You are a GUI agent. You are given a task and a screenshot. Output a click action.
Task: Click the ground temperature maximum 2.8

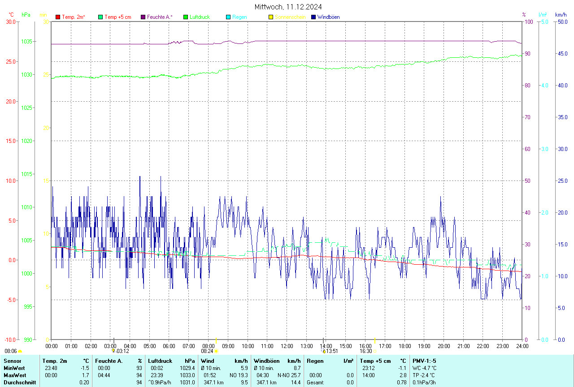[403, 375]
